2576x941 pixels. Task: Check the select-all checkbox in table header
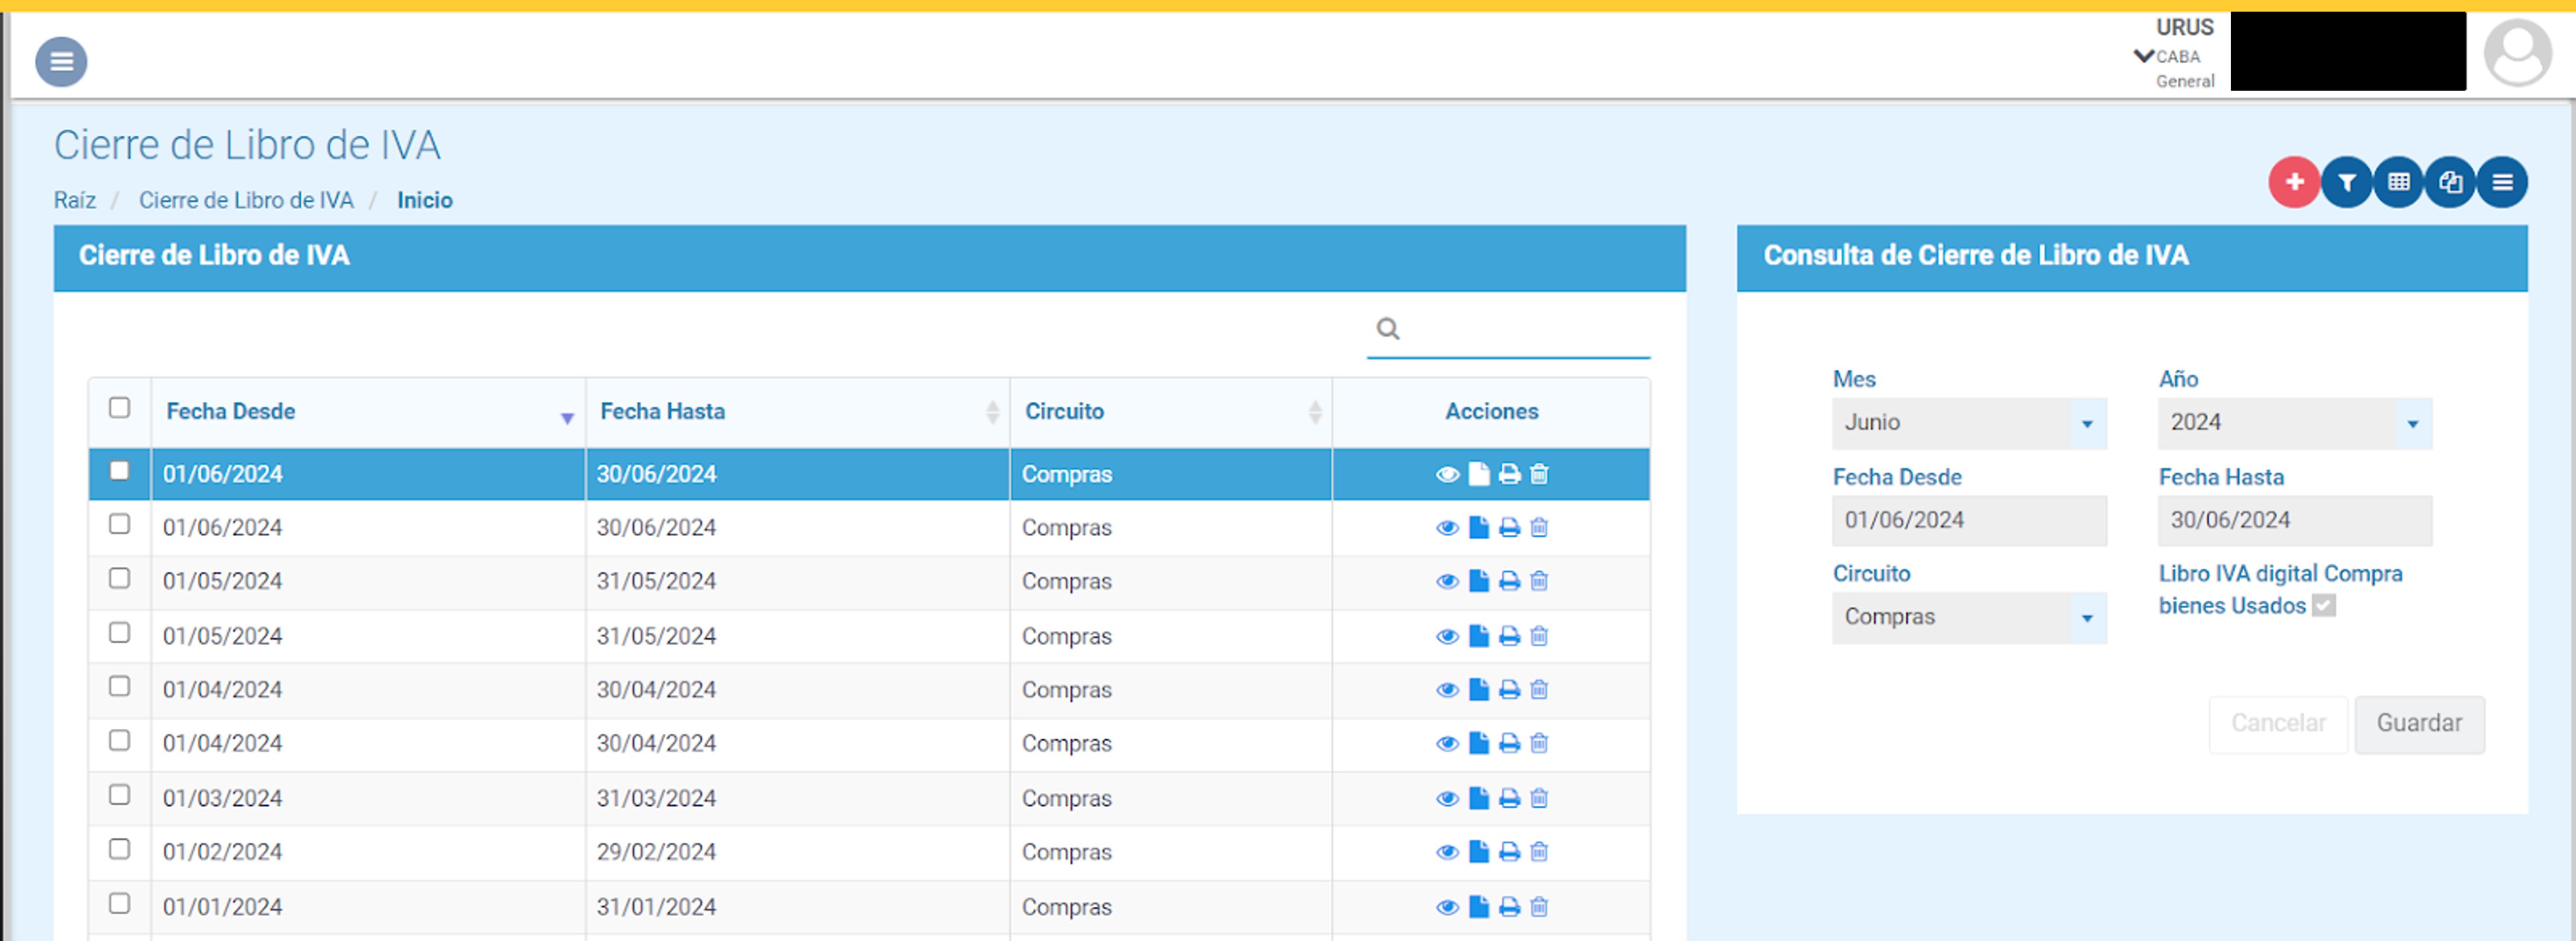[119, 408]
